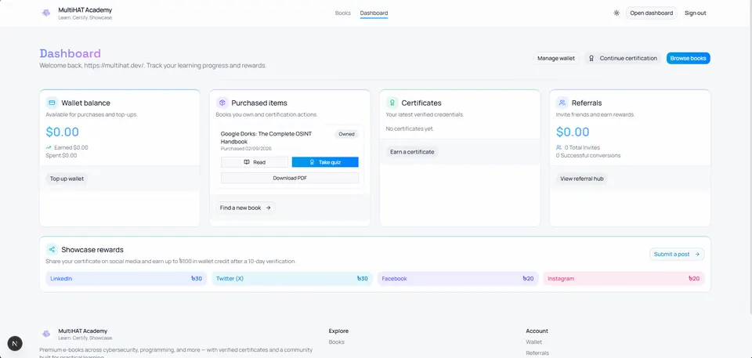This screenshot has width=752, height=358.
Task: Click the Take quiz button
Action: pyautogui.click(x=325, y=162)
